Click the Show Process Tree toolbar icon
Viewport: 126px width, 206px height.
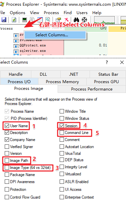pos(32,20)
